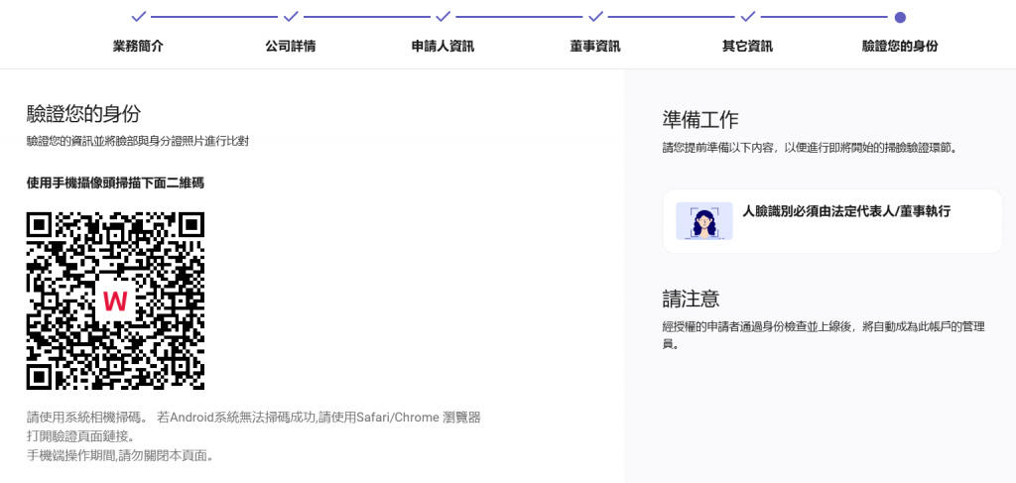Screen dimensions: 1016x483
Task: Click the text starting 請您提前準備以下內容
Action: [x=810, y=148]
